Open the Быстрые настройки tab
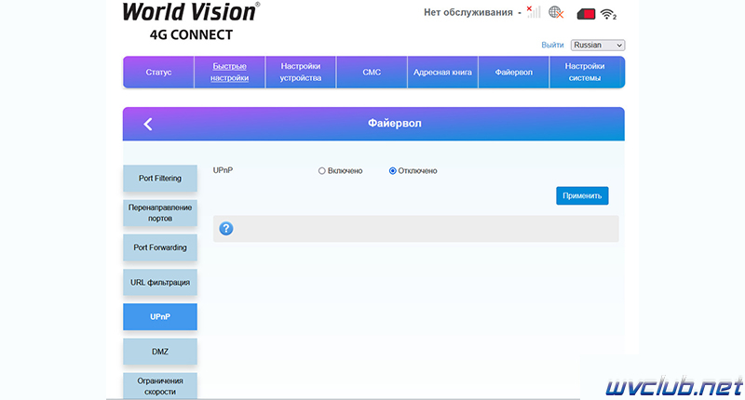Screen dimensions: 745x400 [x=229, y=73]
